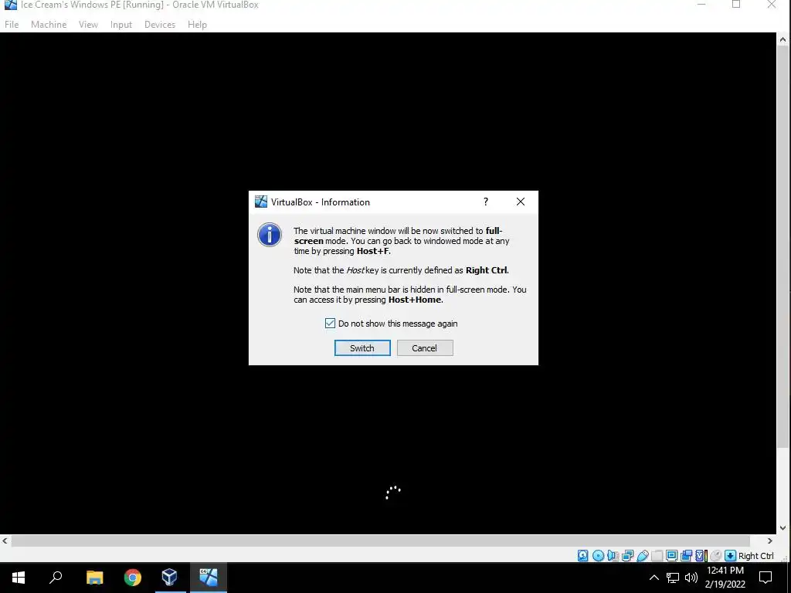This screenshot has width=791, height=593.
Task: Click the greyed shared folders status icon
Action: (x=657, y=556)
